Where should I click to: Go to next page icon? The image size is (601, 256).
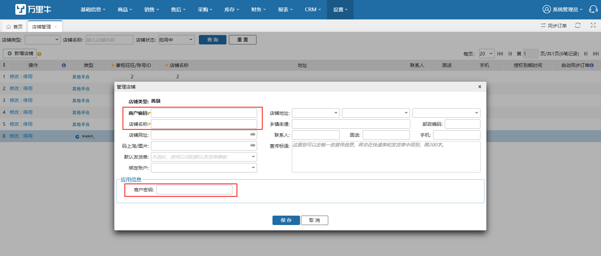point(586,54)
